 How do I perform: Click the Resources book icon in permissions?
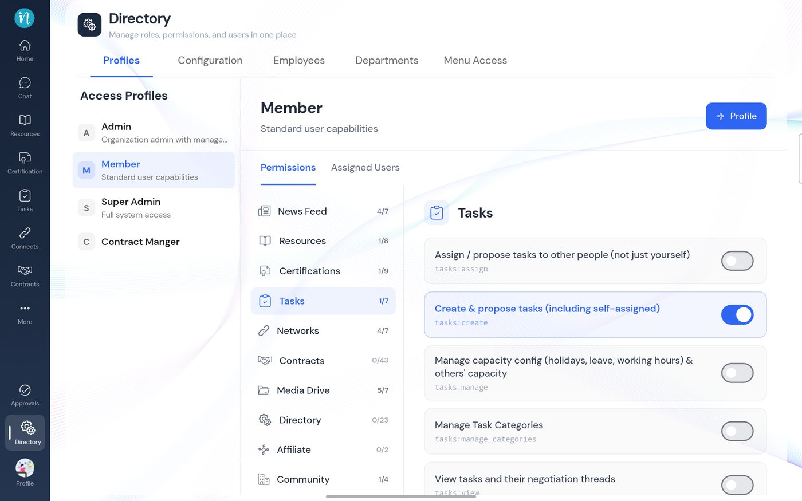point(265,241)
